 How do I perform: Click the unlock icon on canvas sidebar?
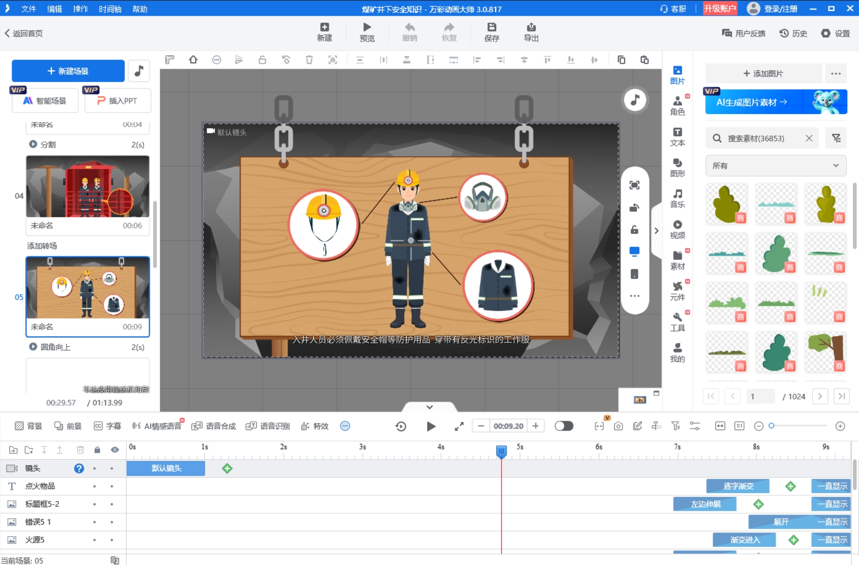(x=635, y=230)
